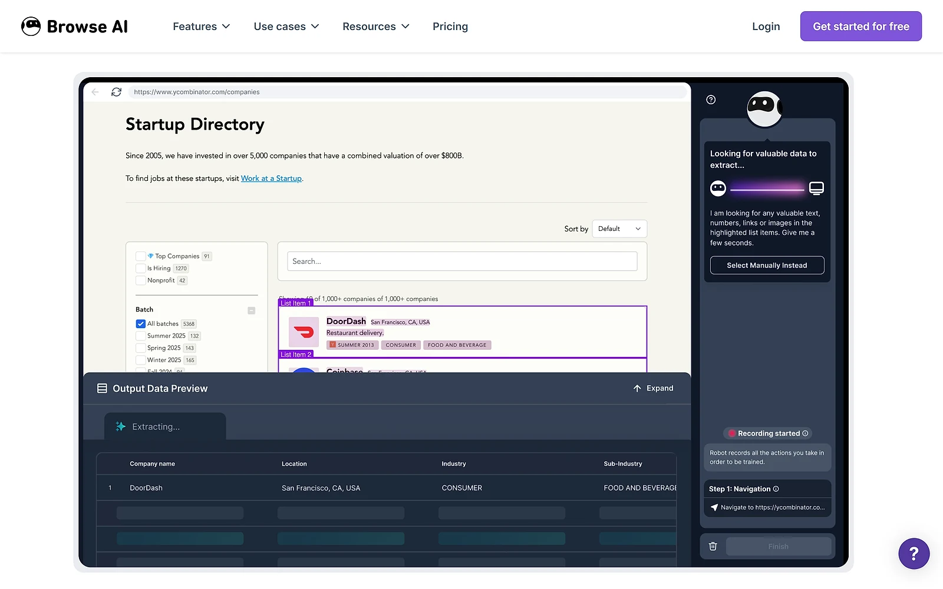943x589 pixels.
Task: Check the Nonprofit checkbox
Action: tap(140, 280)
